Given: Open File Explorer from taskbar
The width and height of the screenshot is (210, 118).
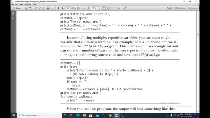Looking at the screenshot, I should tap(84, 115).
